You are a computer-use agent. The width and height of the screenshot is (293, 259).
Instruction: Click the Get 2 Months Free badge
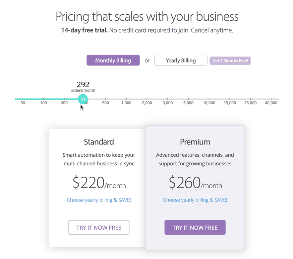point(230,61)
